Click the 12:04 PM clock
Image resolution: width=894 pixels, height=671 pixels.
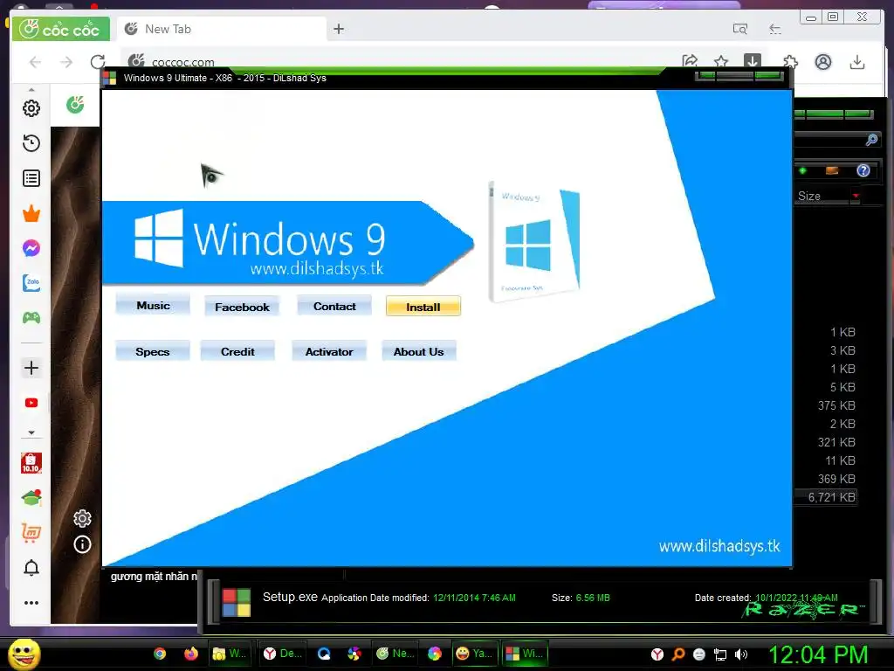(x=819, y=654)
